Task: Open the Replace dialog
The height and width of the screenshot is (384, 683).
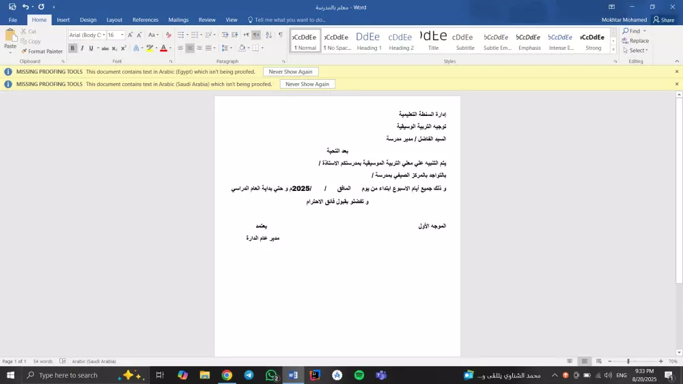Action: click(635, 41)
